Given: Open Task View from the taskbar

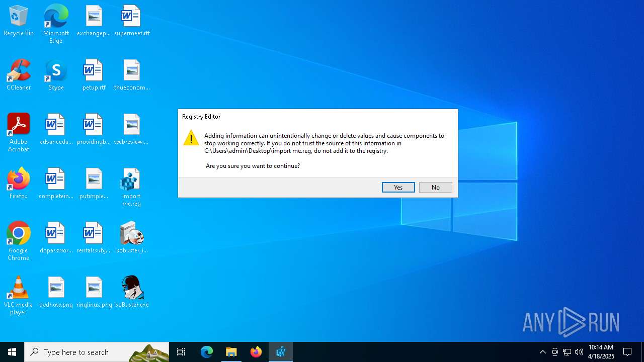Looking at the screenshot, I should click(181, 352).
